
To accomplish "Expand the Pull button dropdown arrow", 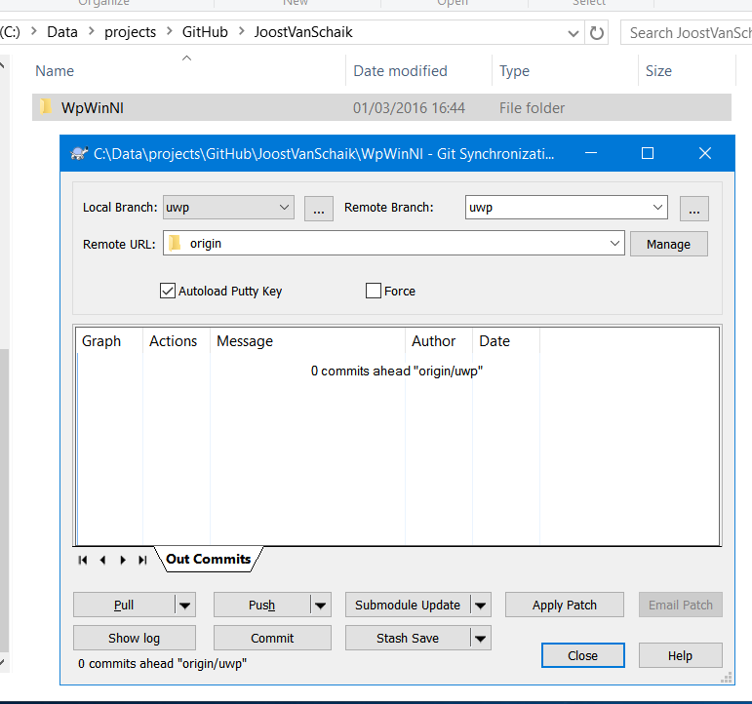I will (185, 605).
